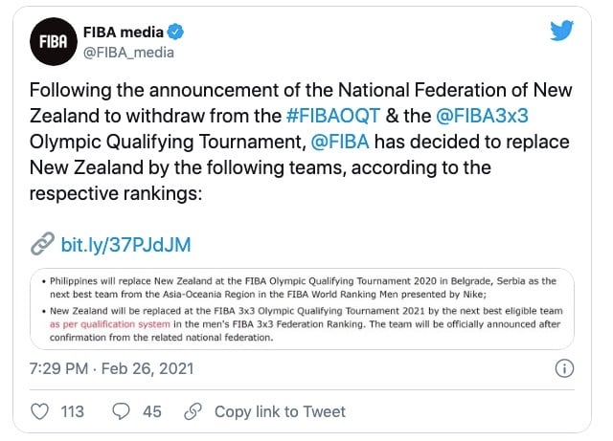Viewport: 613px width, 441px height.
Task: Open the @FIBA mention link
Action: click(x=340, y=142)
